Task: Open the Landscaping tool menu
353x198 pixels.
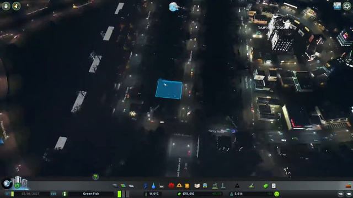Action: point(252,186)
